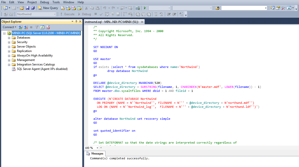This screenshot has height=167, width=299.
Task: Click the Save All icon
Action: coord(33,8)
